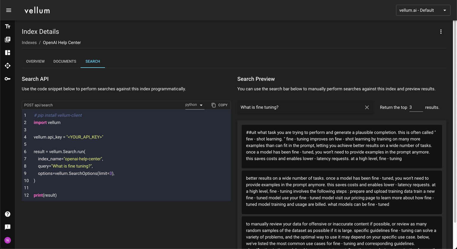Select the Search tab
This screenshot has height=249, width=457.
point(93,61)
